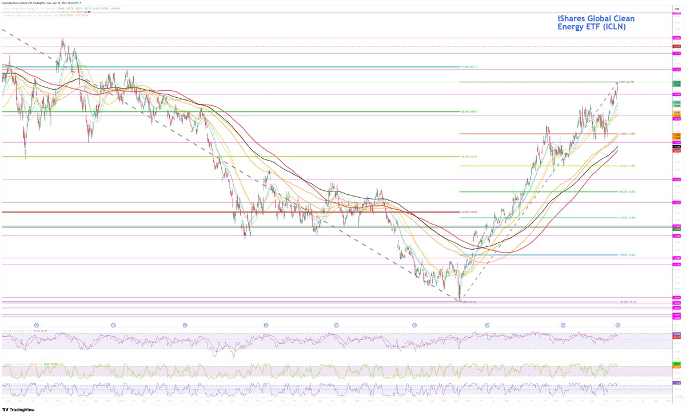Screen dimensions: 686x416
Task: Click the '78.60% (12.12)' Fibonacci label
Action: click(x=628, y=255)
